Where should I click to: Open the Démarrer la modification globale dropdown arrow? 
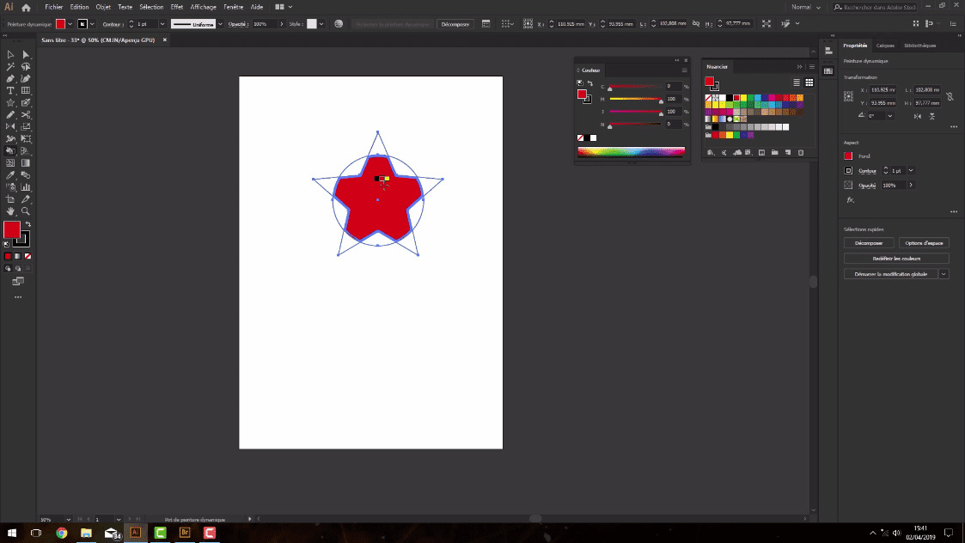pos(944,274)
